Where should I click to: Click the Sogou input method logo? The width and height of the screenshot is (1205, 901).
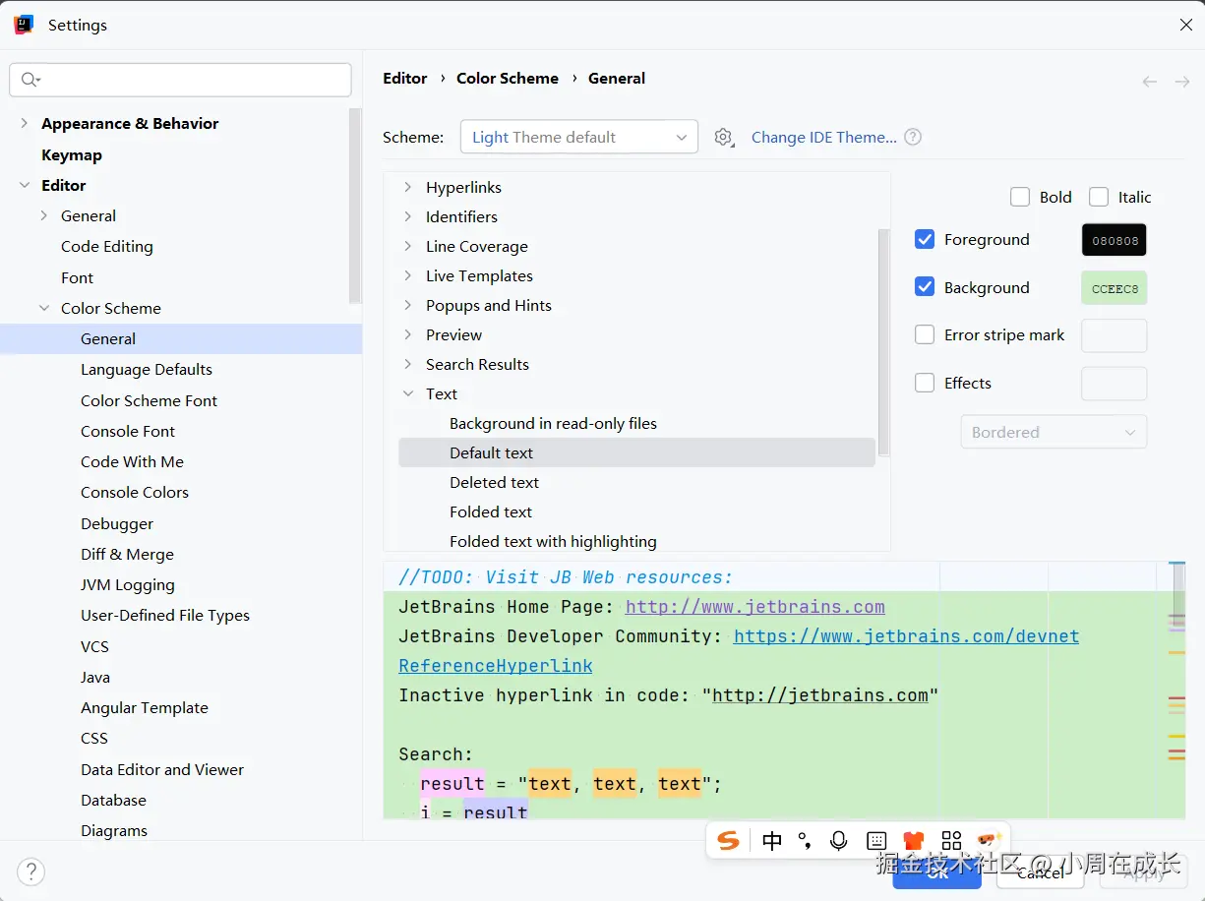click(x=728, y=840)
